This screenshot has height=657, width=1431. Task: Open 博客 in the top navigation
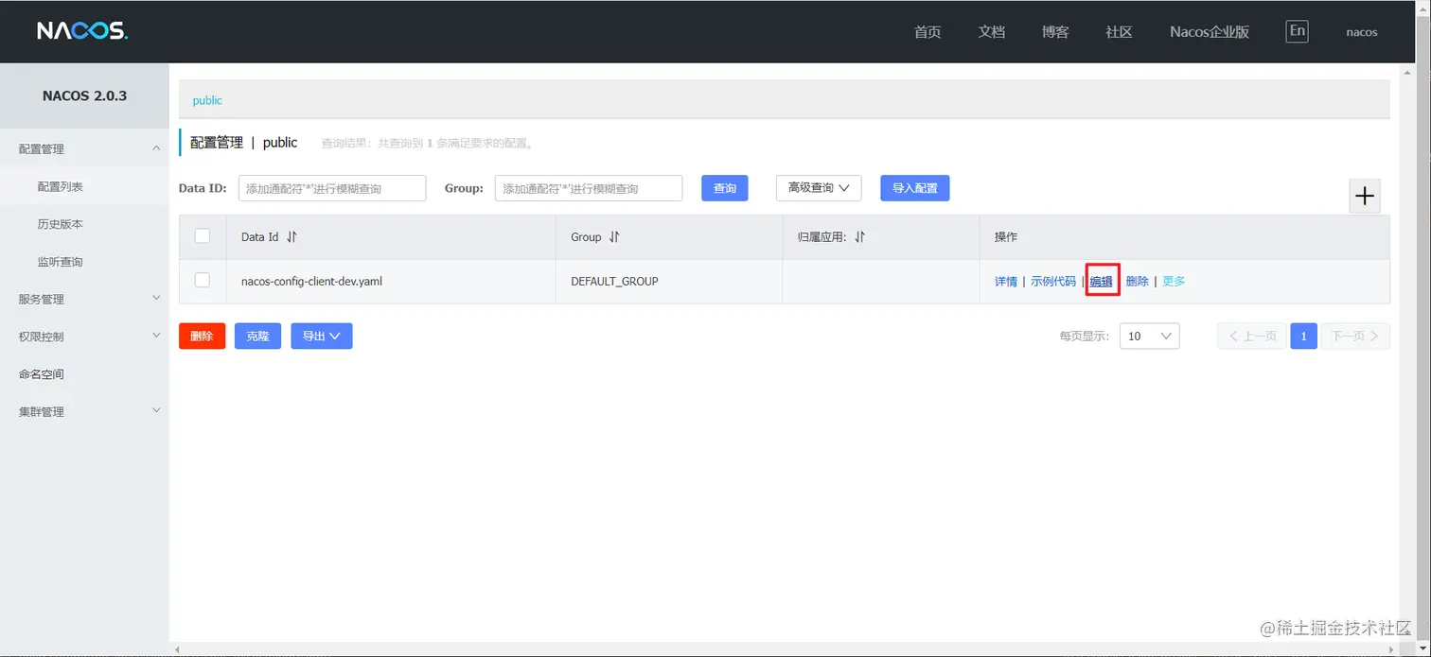tap(1055, 32)
